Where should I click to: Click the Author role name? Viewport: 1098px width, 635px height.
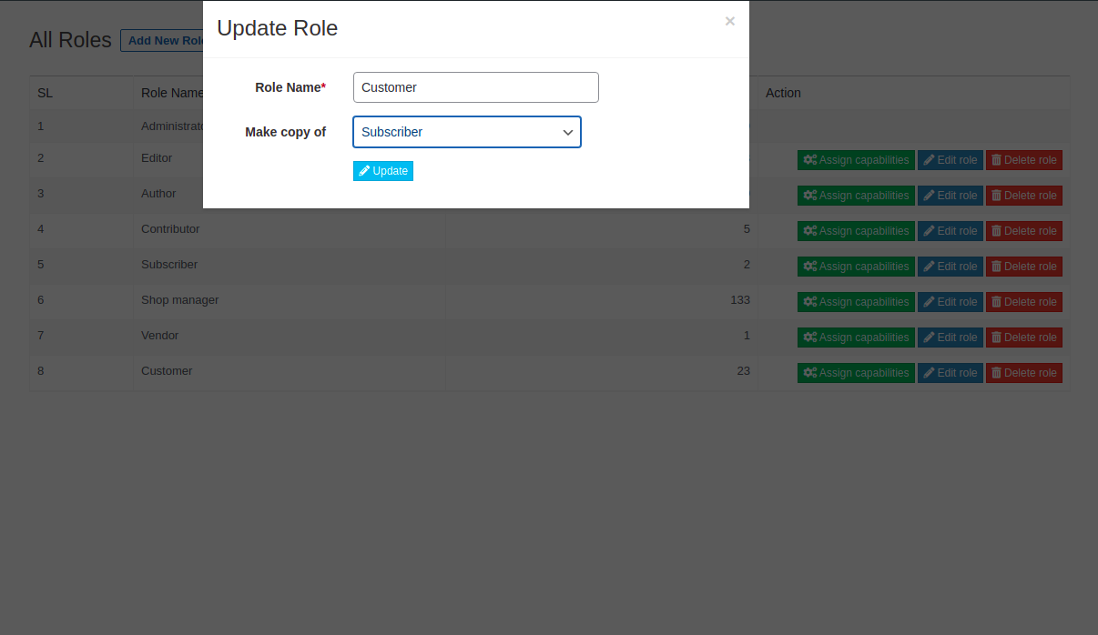(x=158, y=194)
